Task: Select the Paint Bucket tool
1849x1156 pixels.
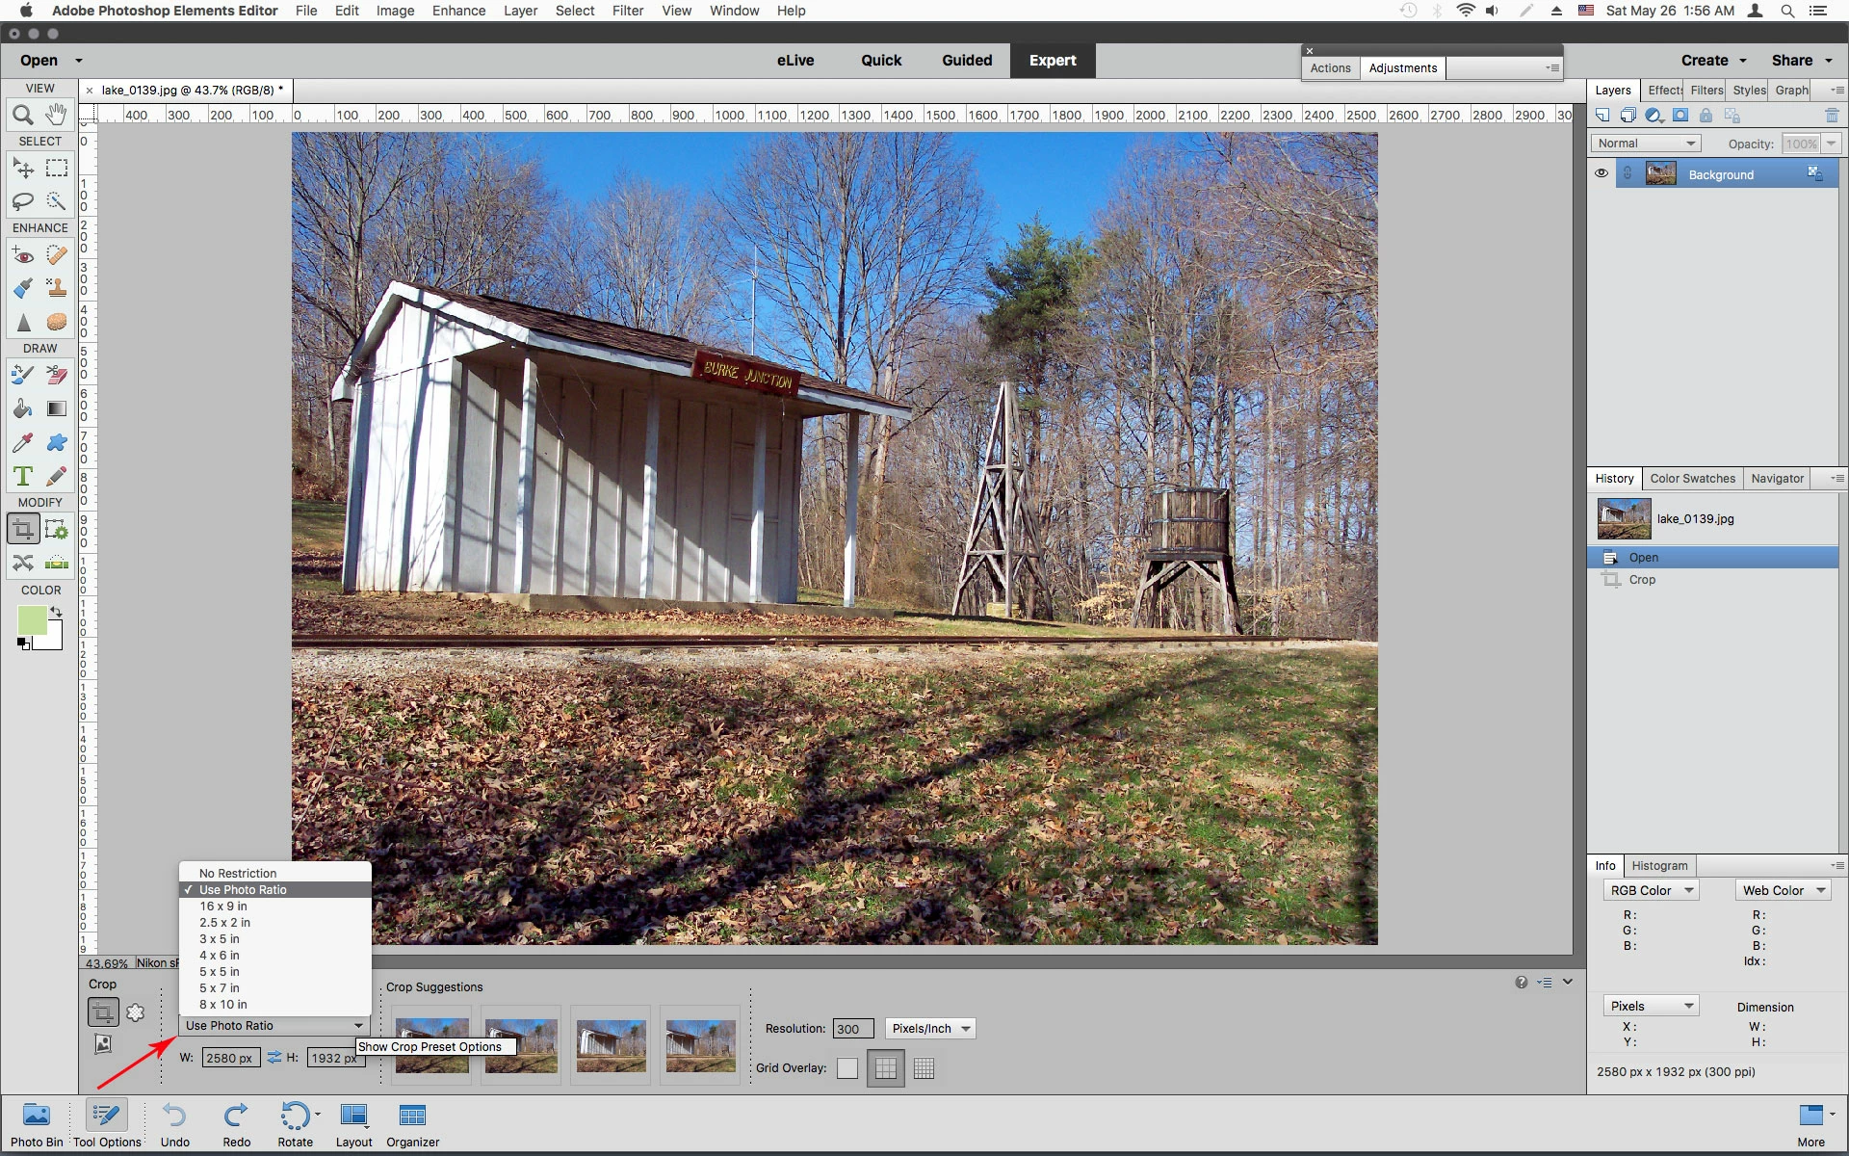Action: click(23, 408)
